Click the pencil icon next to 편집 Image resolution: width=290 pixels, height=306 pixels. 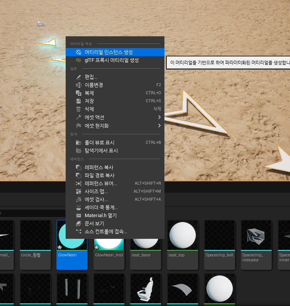(x=79, y=77)
